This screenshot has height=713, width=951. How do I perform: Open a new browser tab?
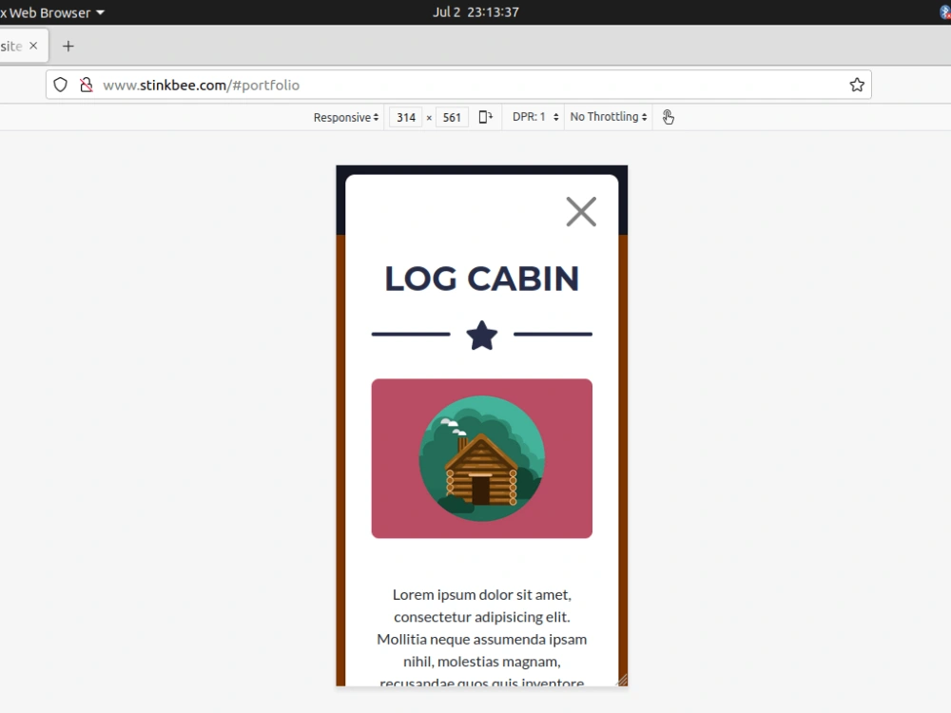click(x=68, y=46)
